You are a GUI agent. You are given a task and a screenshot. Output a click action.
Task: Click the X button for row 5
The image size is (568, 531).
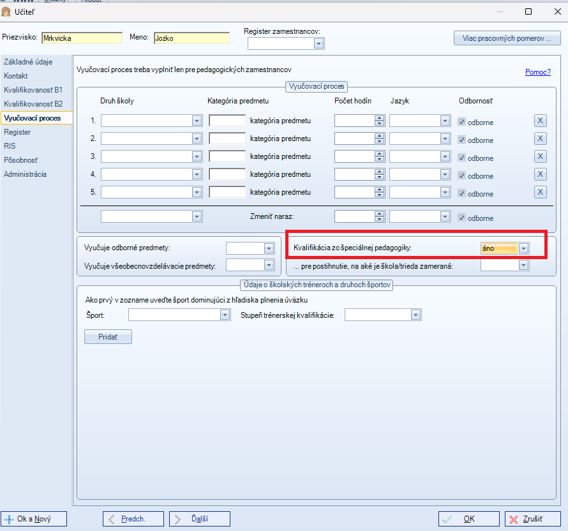tap(540, 192)
